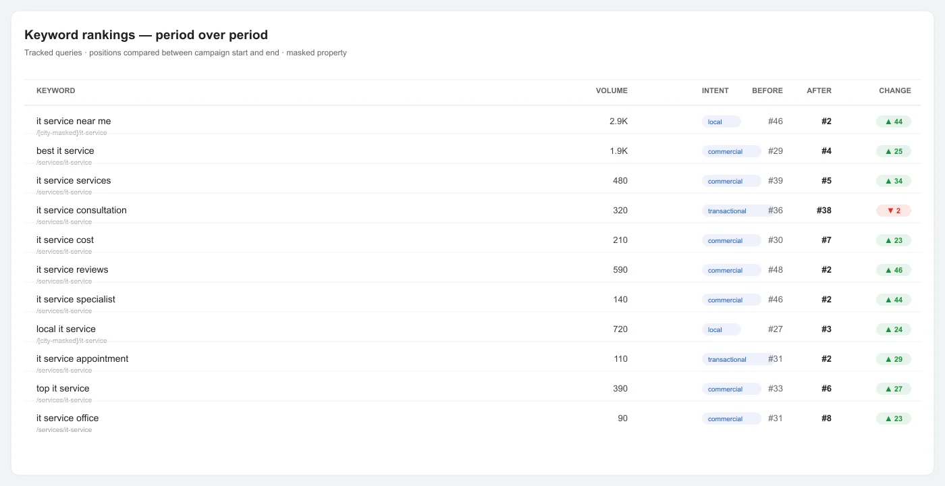Image resolution: width=945 pixels, height=486 pixels.
Task: Select the '#27' before position
Action: tap(776, 329)
